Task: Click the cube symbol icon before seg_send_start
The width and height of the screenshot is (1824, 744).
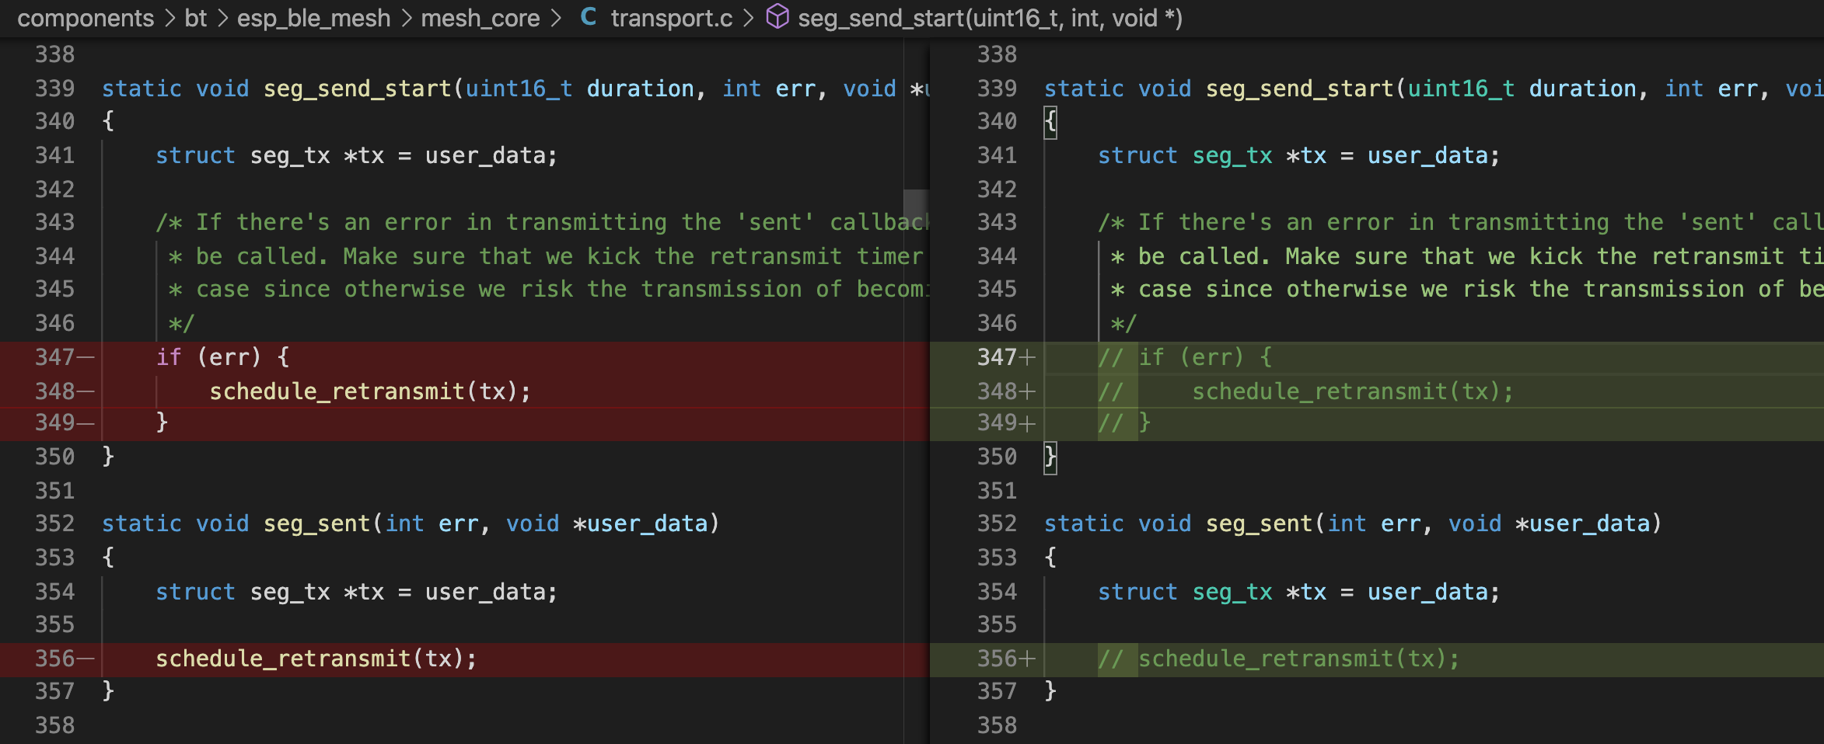Action: tap(777, 16)
